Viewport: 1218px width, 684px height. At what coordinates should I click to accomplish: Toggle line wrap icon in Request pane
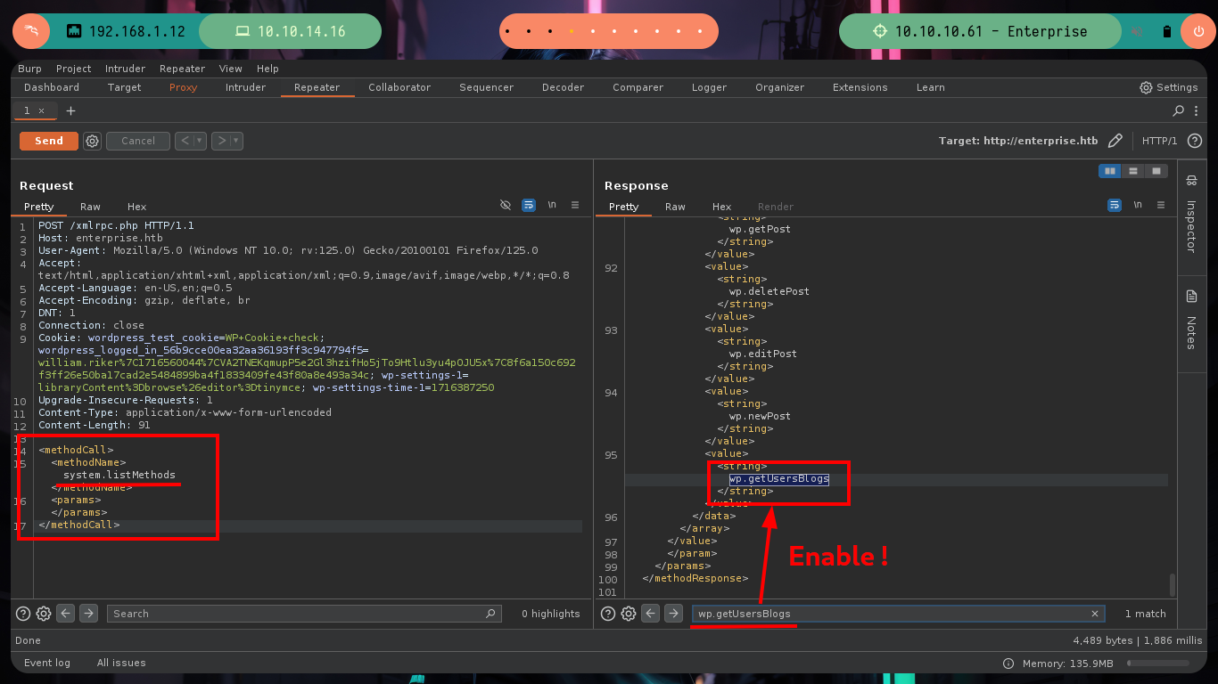529,205
